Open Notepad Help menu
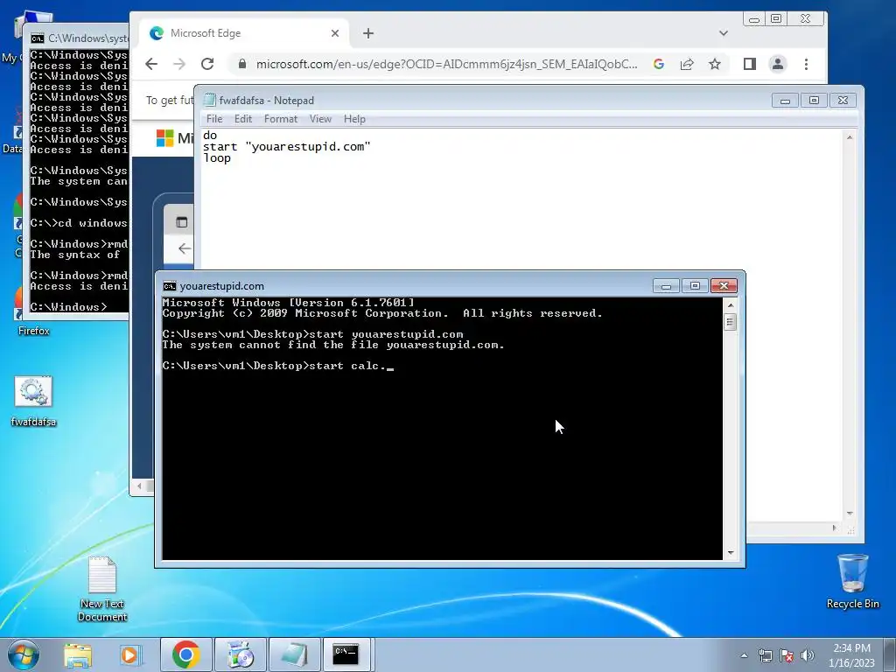Screen dimensions: 896x672 [x=354, y=119]
